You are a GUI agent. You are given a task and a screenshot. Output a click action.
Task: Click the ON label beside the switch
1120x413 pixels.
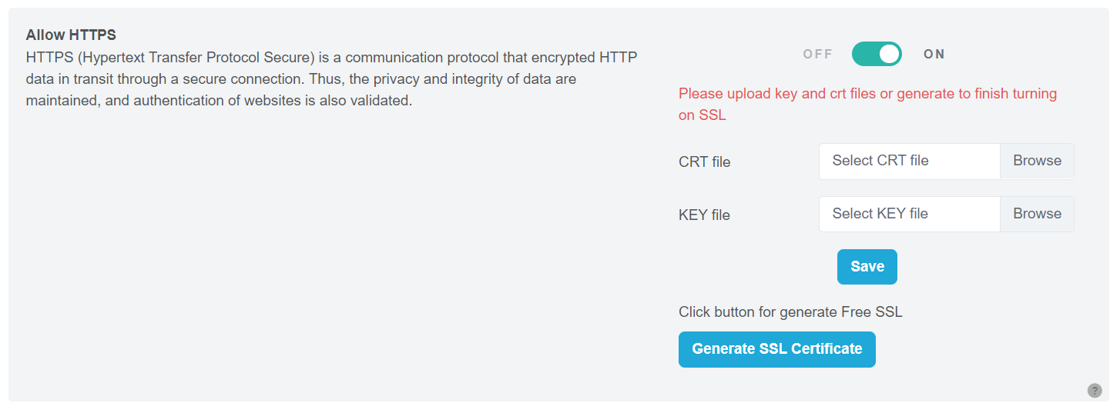[934, 54]
